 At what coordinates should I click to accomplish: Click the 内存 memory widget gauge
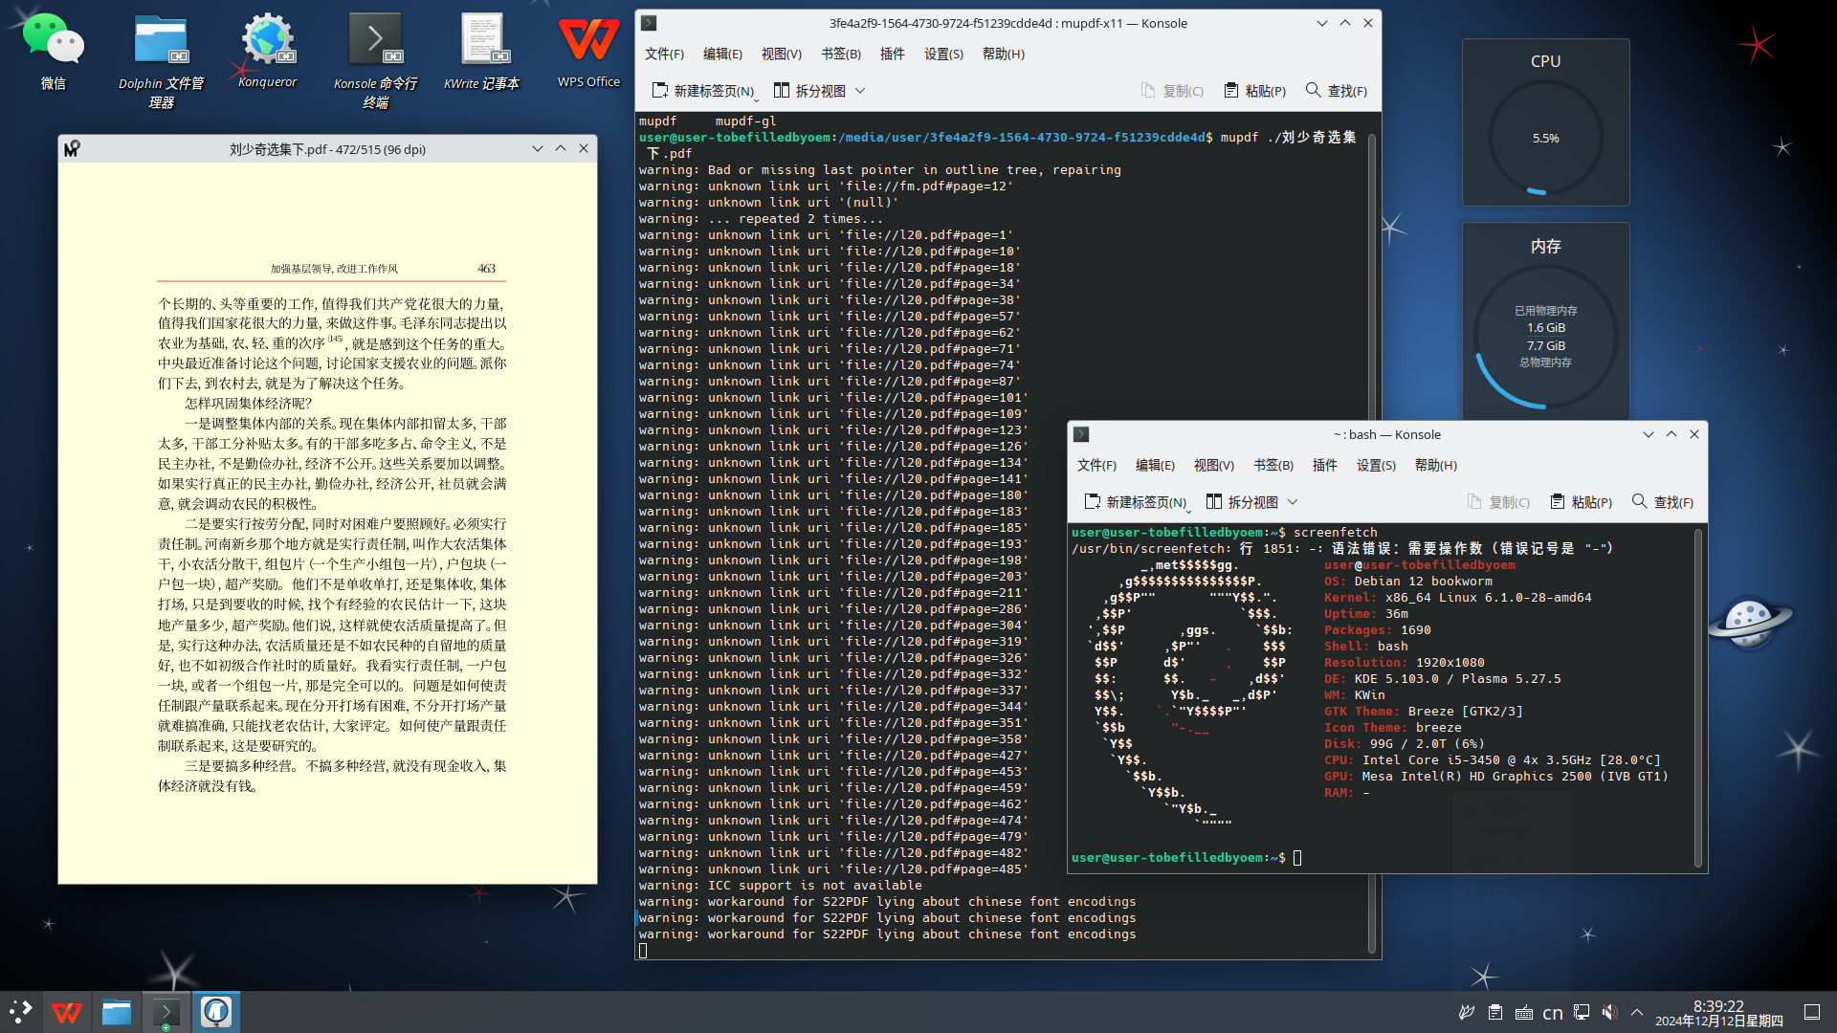click(x=1545, y=337)
